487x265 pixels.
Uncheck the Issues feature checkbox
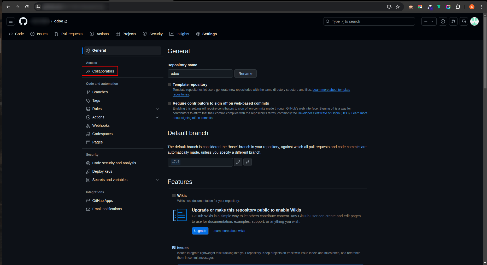click(x=174, y=248)
